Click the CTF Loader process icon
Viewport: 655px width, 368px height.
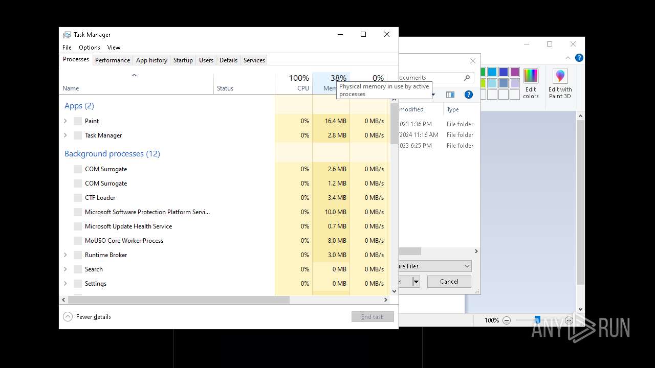[x=78, y=198]
